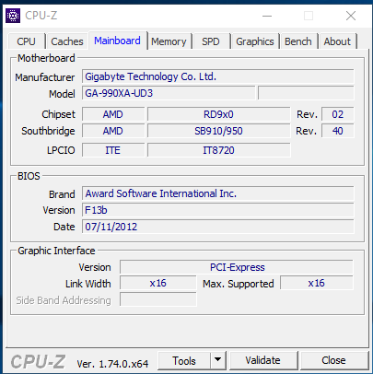Click the Manufacturer field Gigabyte Technology
This screenshot has width=373, height=374.
218,76
